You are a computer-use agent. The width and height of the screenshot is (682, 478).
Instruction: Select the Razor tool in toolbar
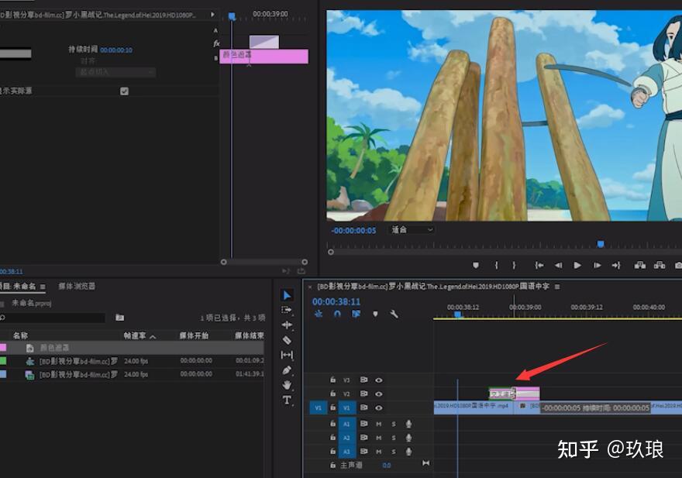287,340
